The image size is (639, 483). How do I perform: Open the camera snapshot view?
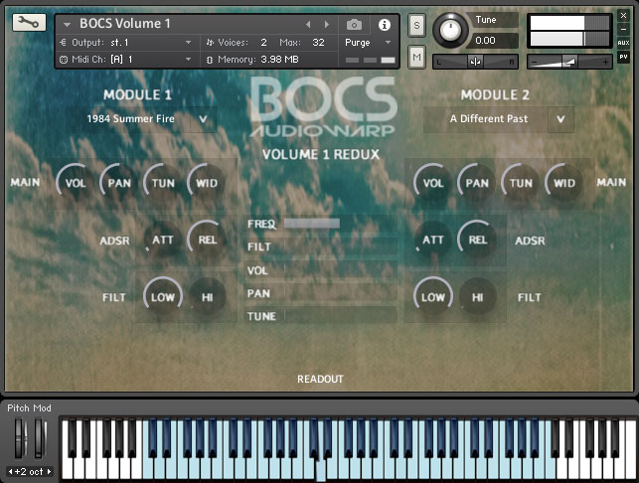pyautogui.click(x=354, y=25)
